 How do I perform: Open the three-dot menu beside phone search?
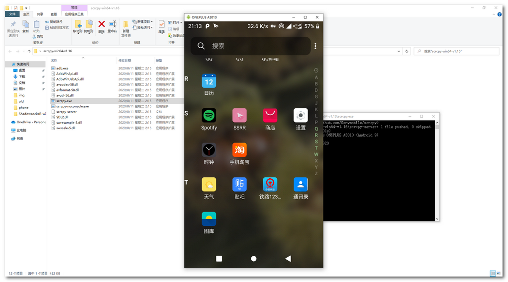pyautogui.click(x=315, y=46)
